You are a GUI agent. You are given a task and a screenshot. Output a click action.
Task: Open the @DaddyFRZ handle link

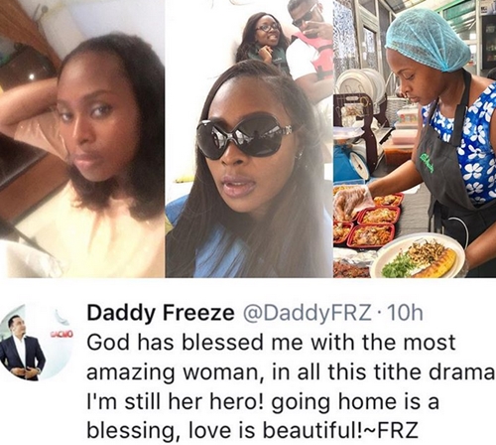[x=307, y=313]
